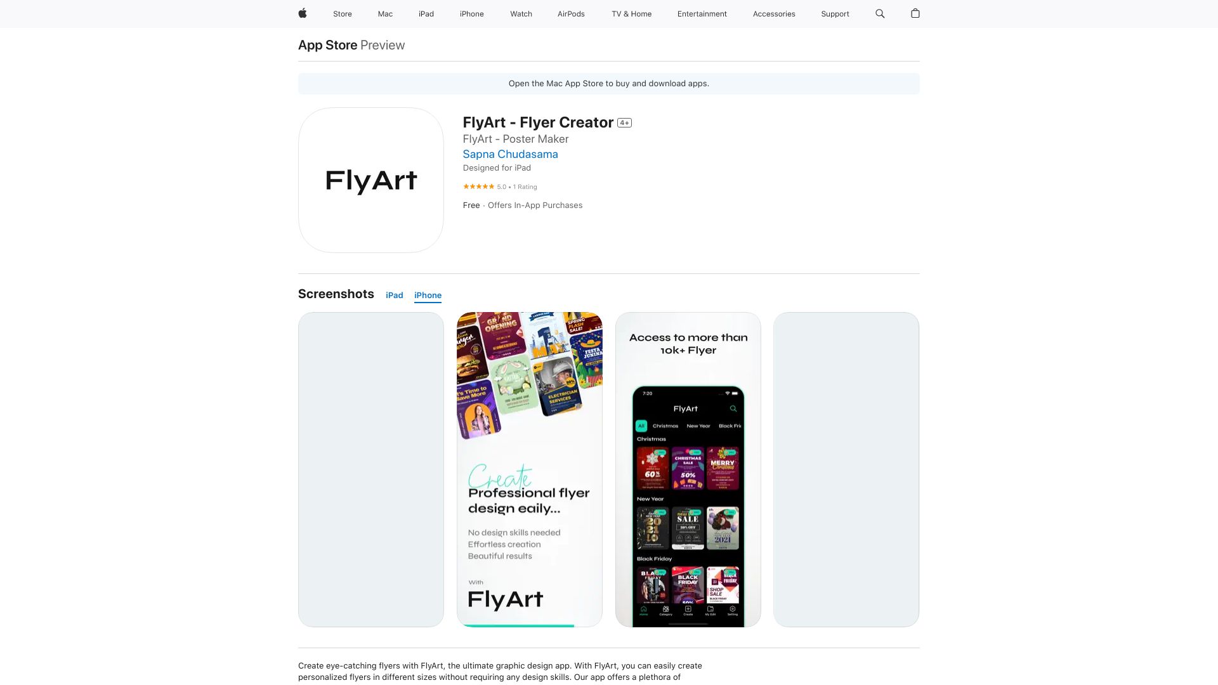
Task: Click the App Store heading link
Action: coord(327,45)
